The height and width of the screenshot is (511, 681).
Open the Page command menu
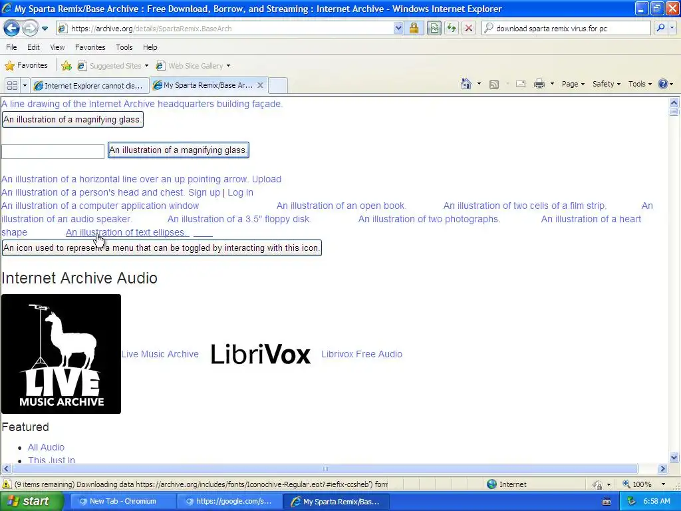(x=573, y=84)
